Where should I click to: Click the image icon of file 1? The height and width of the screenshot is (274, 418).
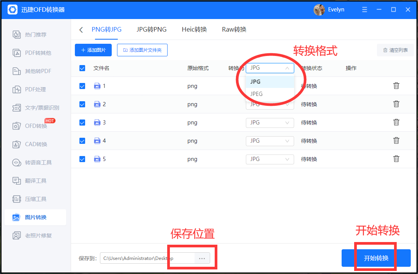[x=97, y=86]
